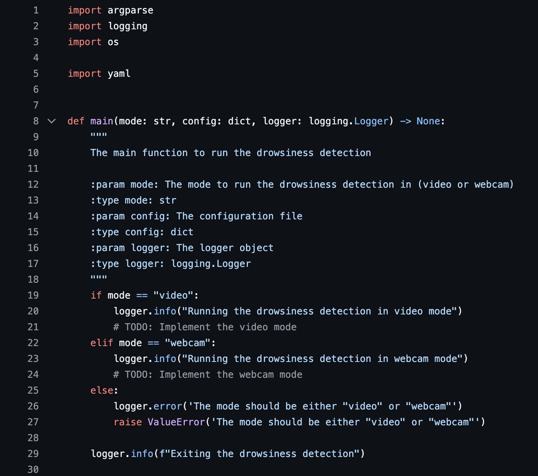Screen dimensions: 538x476
Task: Click the None return type
Action: point(428,121)
